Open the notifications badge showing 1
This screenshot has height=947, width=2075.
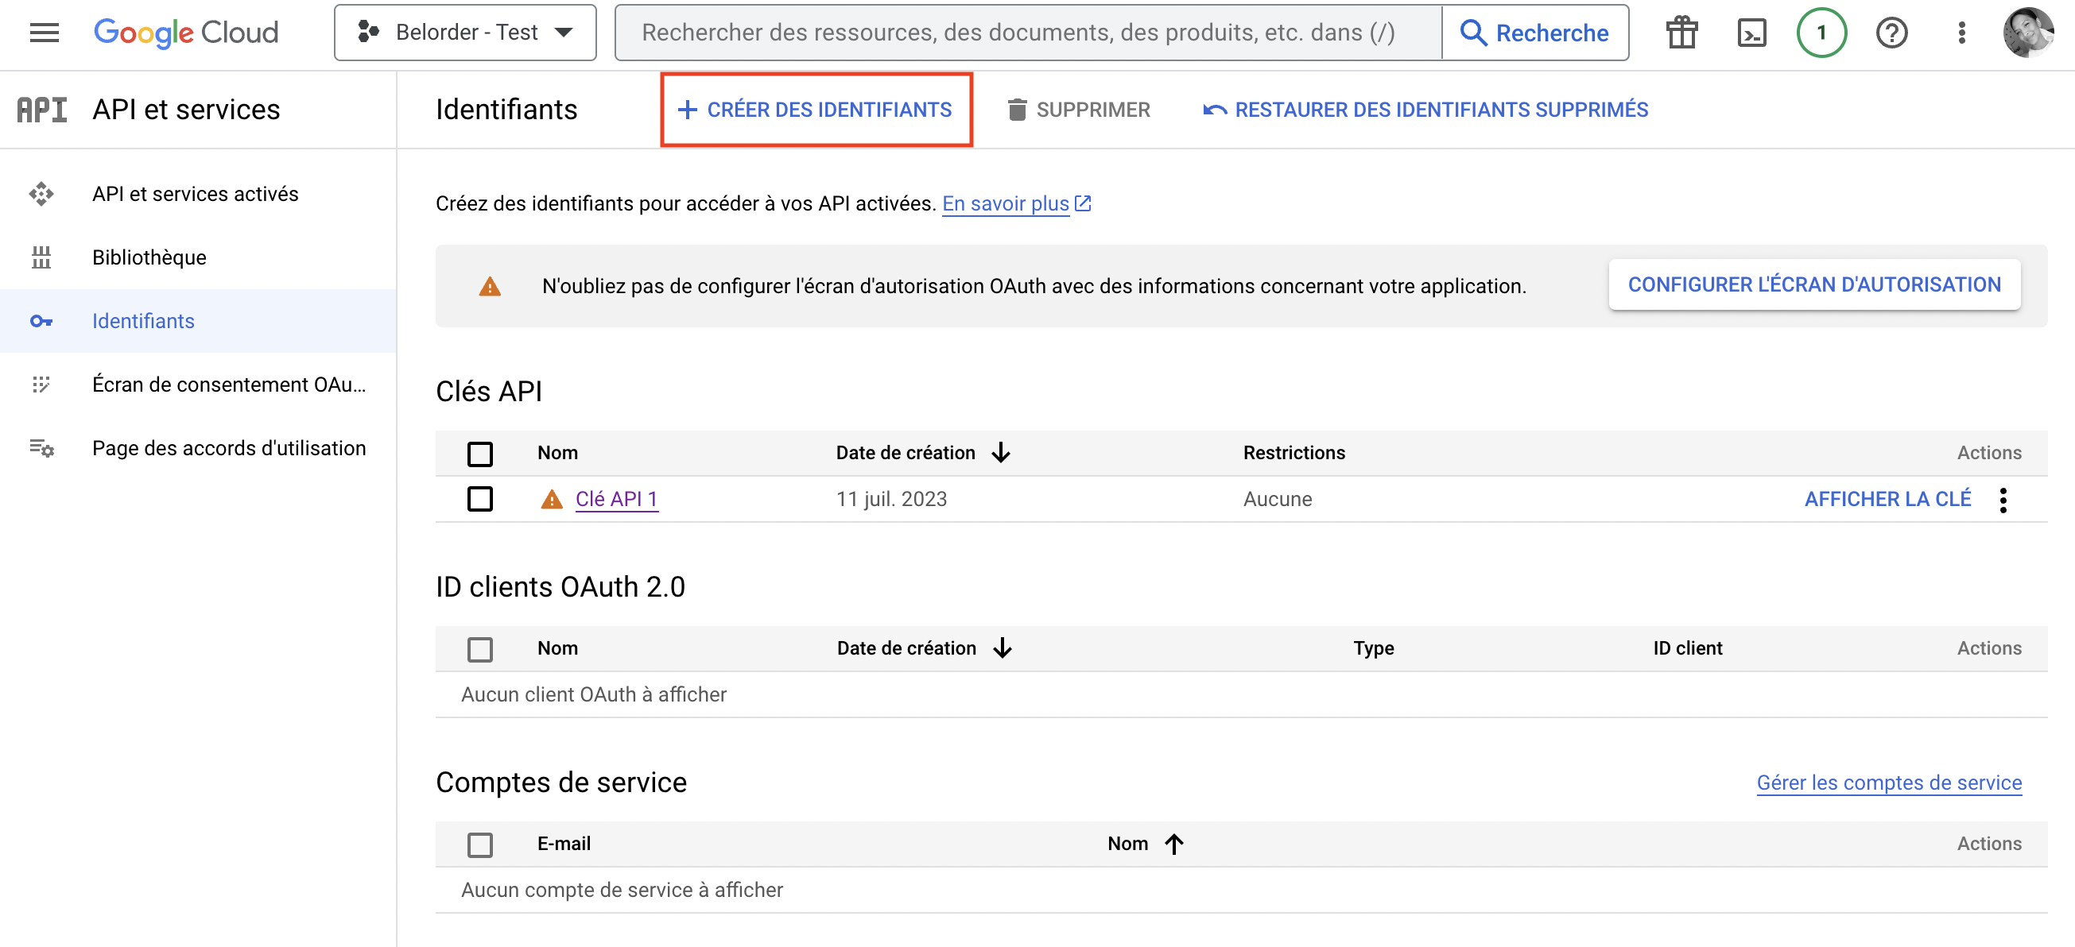1821,33
